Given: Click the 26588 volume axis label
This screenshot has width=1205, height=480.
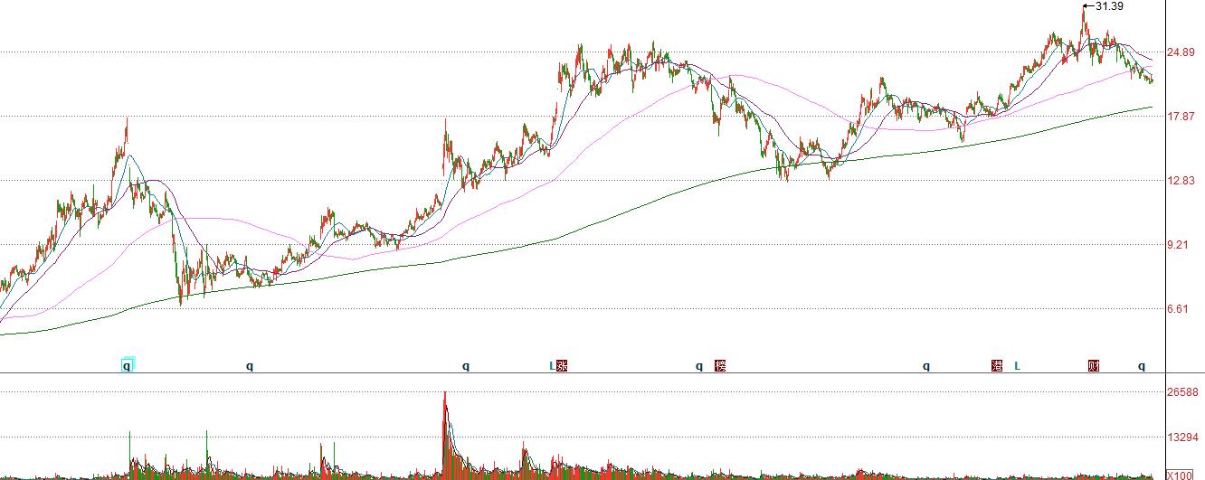Looking at the screenshot, I should pos(1183,392).
